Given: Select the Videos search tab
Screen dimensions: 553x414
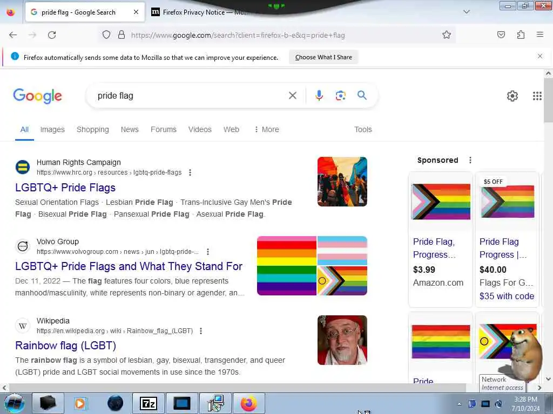Looking at the screenshot, I should pyautogui.click(x=200, y=129).
